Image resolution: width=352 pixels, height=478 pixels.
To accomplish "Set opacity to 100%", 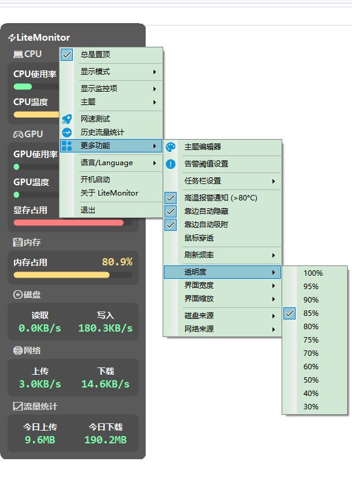I will [x=314, y=273].
